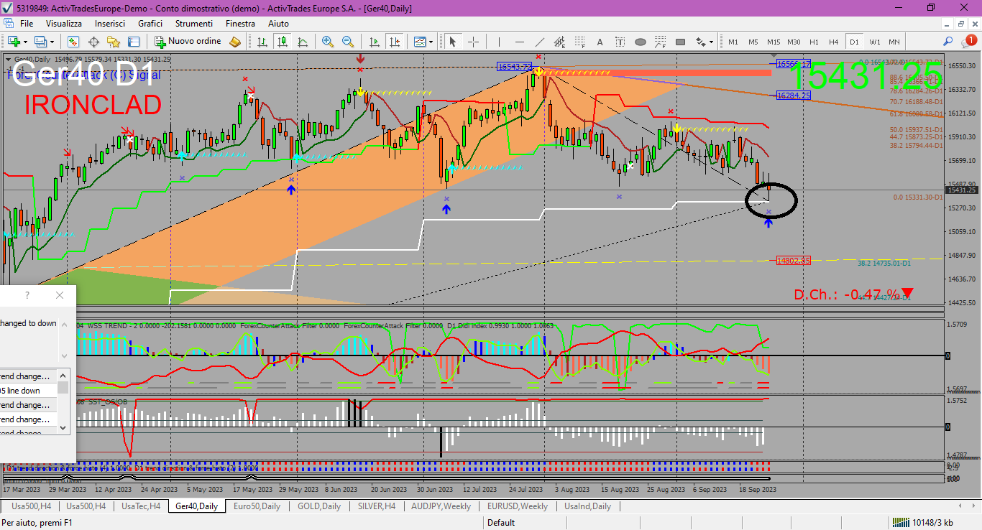
Task: Switch to M30 timeframe
Action: point(794,42)
